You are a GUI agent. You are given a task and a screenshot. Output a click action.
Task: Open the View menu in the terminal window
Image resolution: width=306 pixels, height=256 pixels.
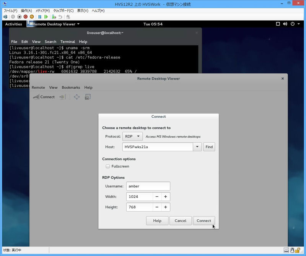click(36, 42)
